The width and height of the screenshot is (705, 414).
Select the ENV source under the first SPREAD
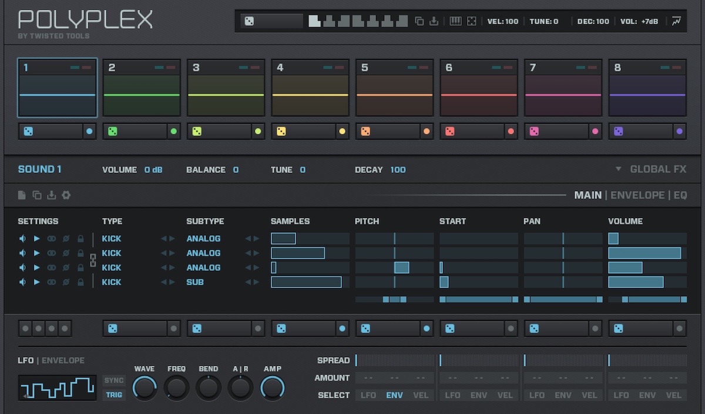pyautogui.click(x=395, y=395)
